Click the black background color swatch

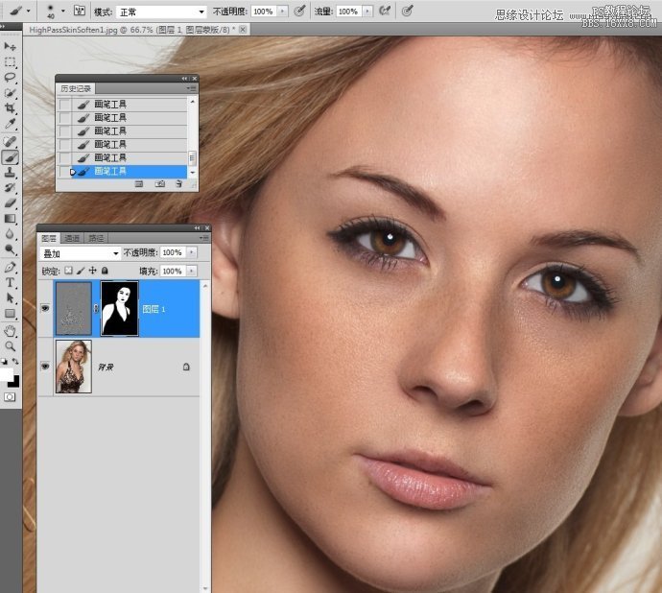tap(14, 381)
